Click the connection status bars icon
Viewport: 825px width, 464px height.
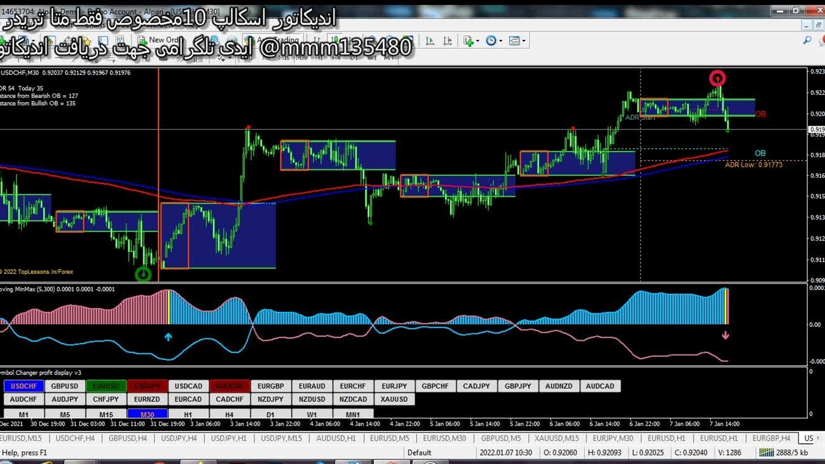click(x=766, y=453)
